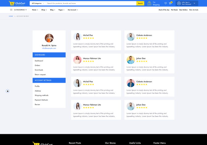Expand the Shop menu
Image resolution: width=207 pixels, height=145 pixels.
pos(44,10)
